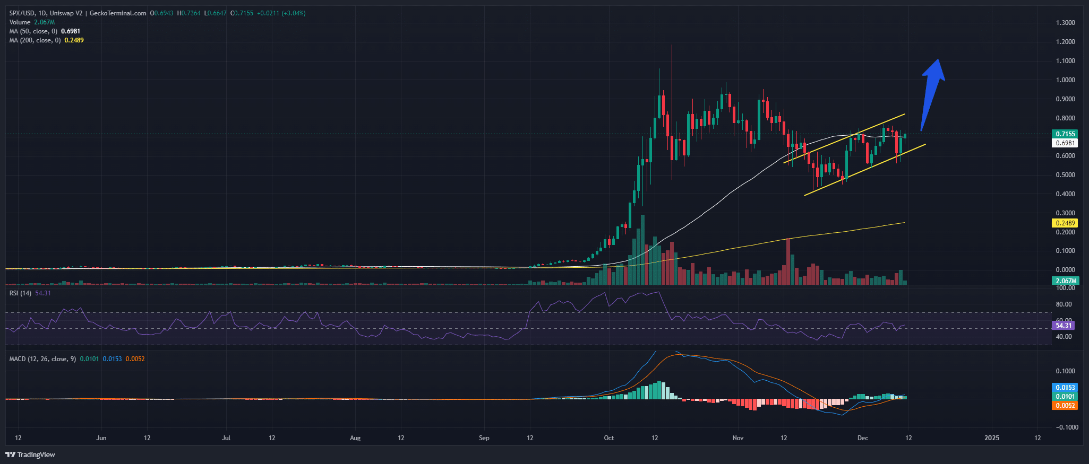
Task: Click the 0.9000 price axis label
Action: (1066, 99)
